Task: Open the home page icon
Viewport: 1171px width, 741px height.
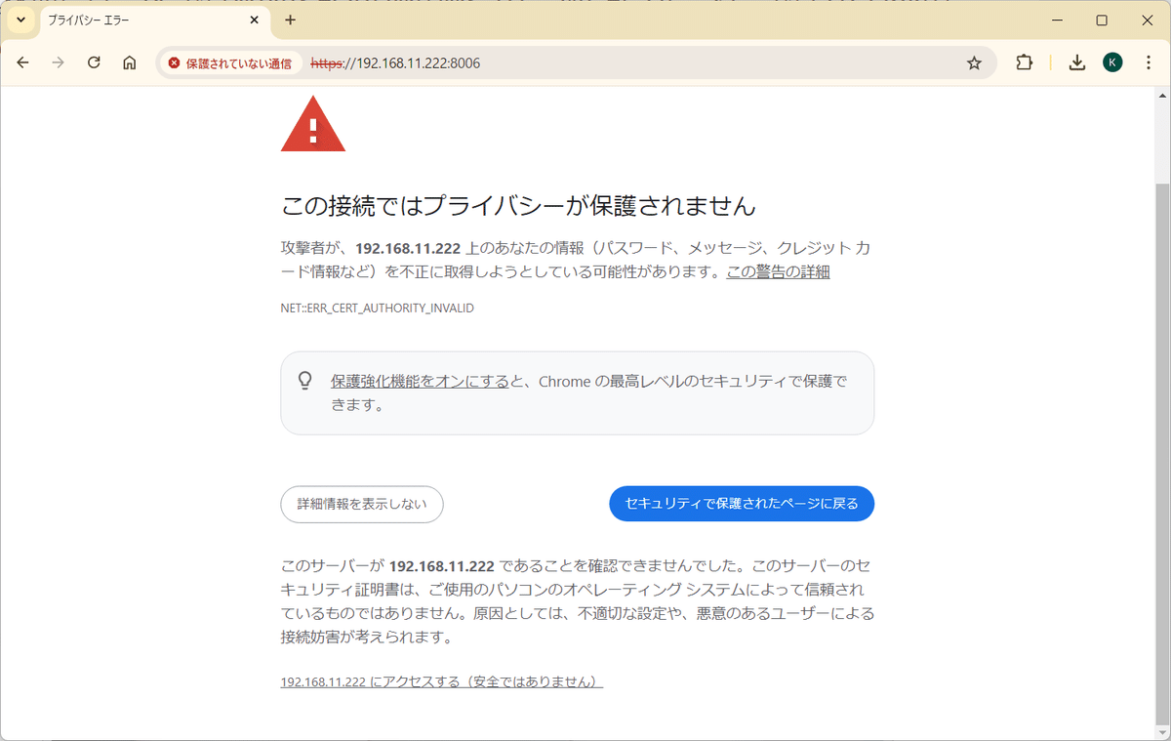Action: [129, 62]
